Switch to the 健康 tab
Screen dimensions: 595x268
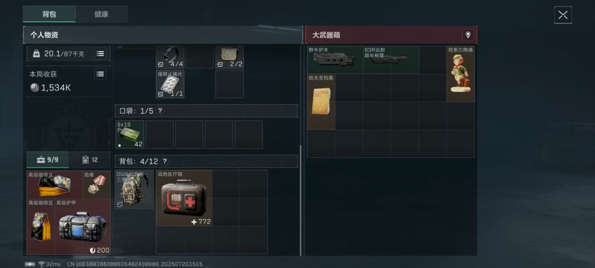pyautogui.click(x=101, y=14)
